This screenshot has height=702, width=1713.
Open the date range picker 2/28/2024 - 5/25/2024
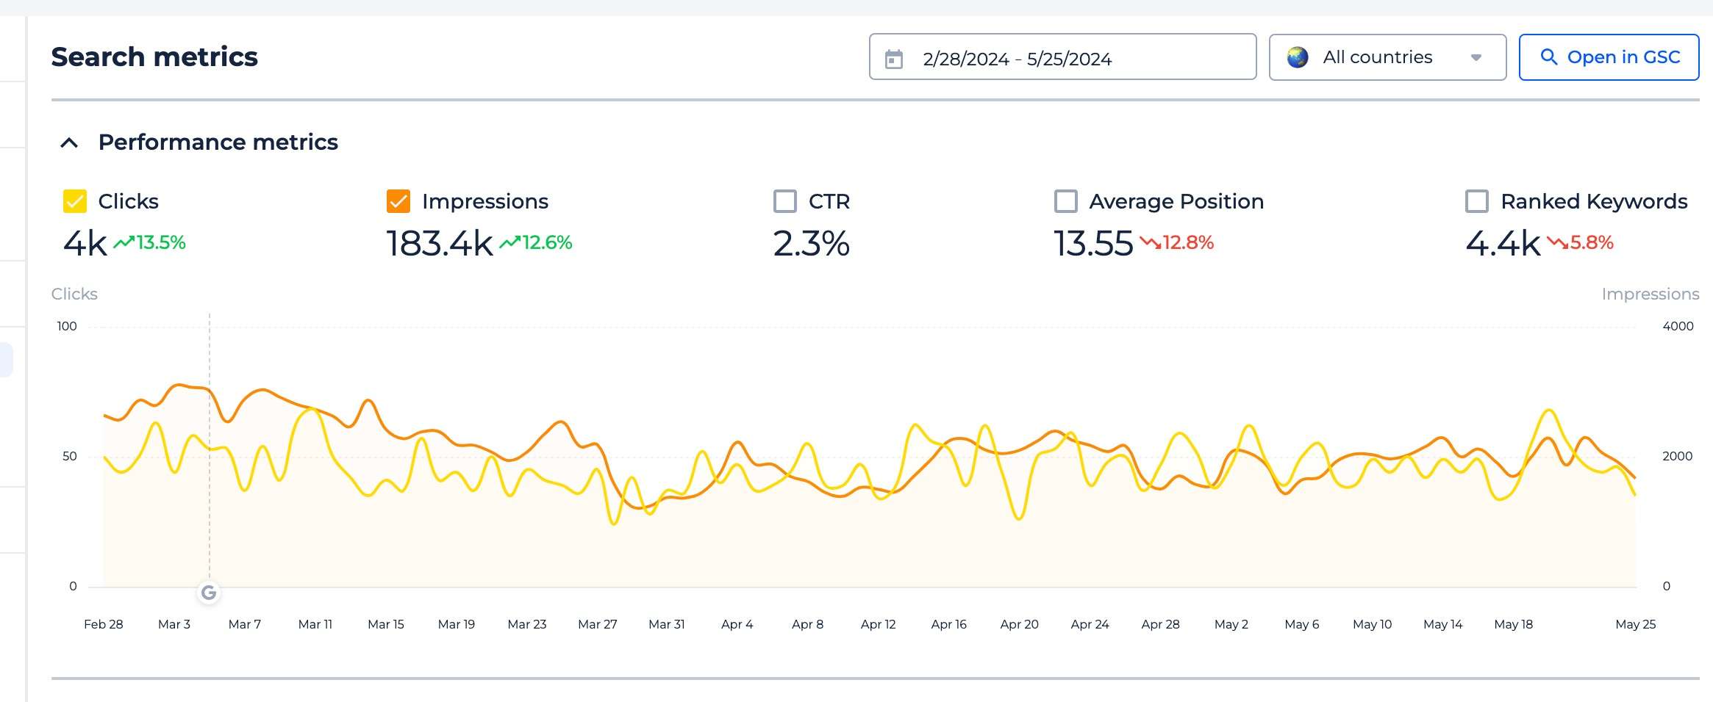[1062, 57]
